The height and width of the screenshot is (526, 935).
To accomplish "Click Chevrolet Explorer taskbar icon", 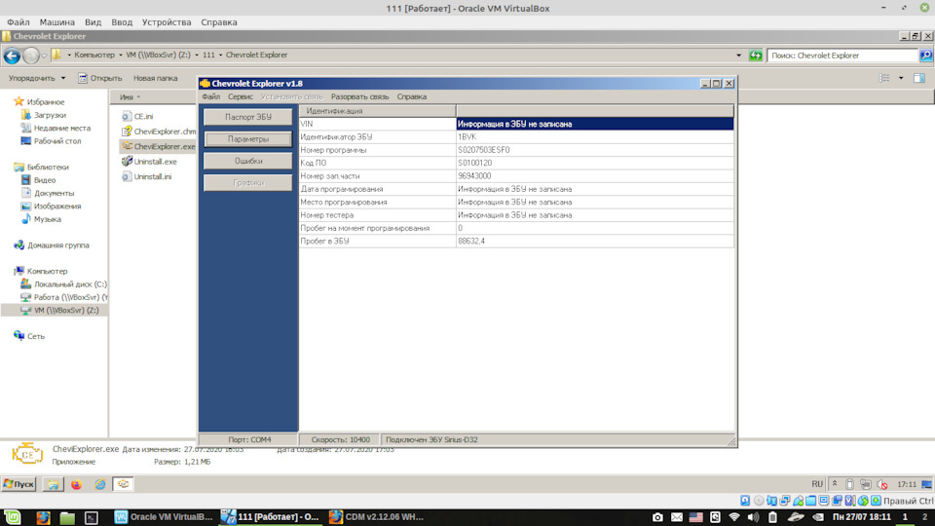I will click(124, 484).
